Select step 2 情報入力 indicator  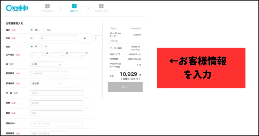click(x=74, y=8)
